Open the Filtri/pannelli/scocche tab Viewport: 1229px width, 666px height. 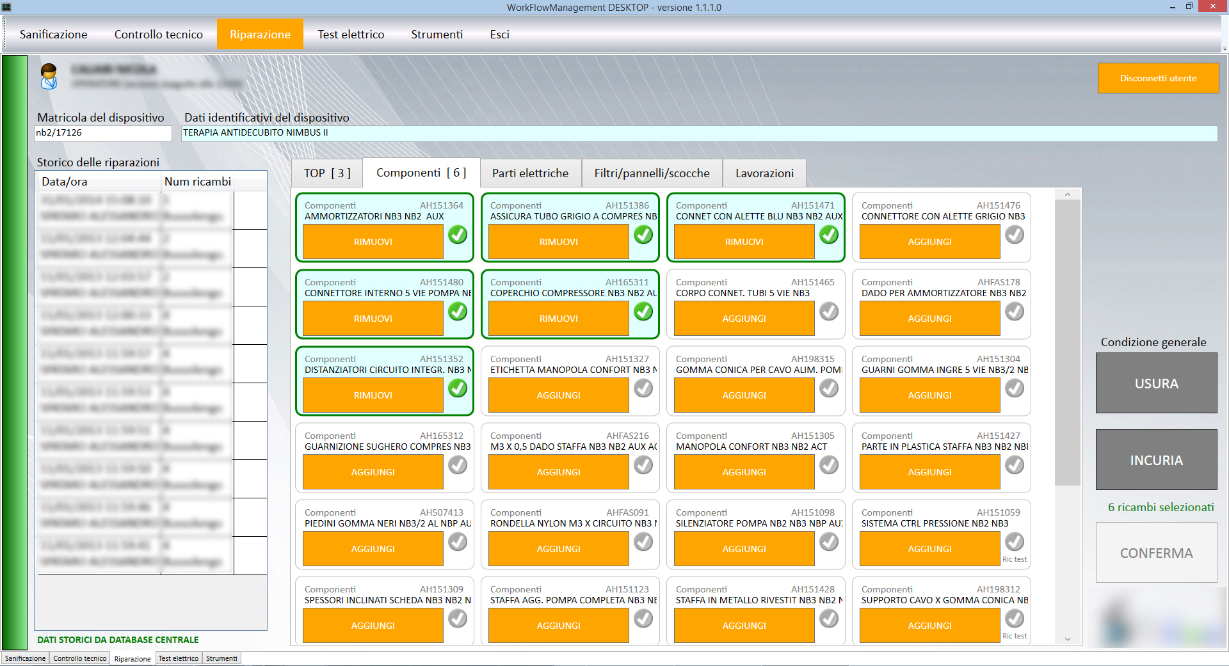pyautogui.click(x=652, y=173)
